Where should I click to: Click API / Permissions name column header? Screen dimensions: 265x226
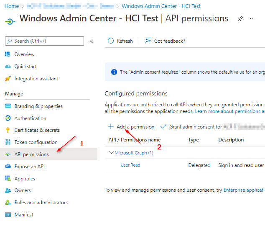pyautogui.click(x=134, y=140)
